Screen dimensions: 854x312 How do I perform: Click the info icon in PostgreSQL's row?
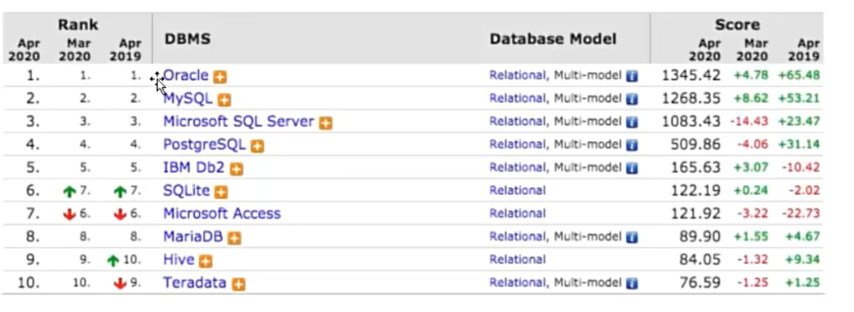coord(632,145)
